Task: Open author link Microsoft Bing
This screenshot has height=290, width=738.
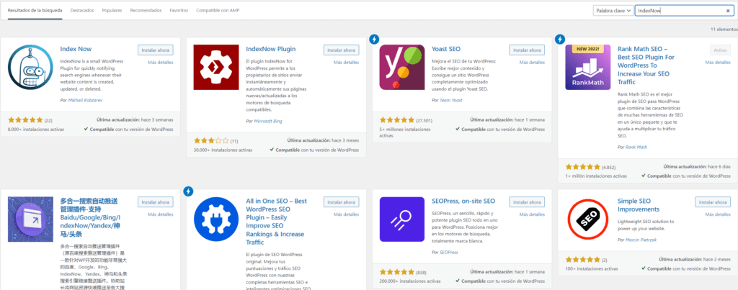Action: coord(268,121)
